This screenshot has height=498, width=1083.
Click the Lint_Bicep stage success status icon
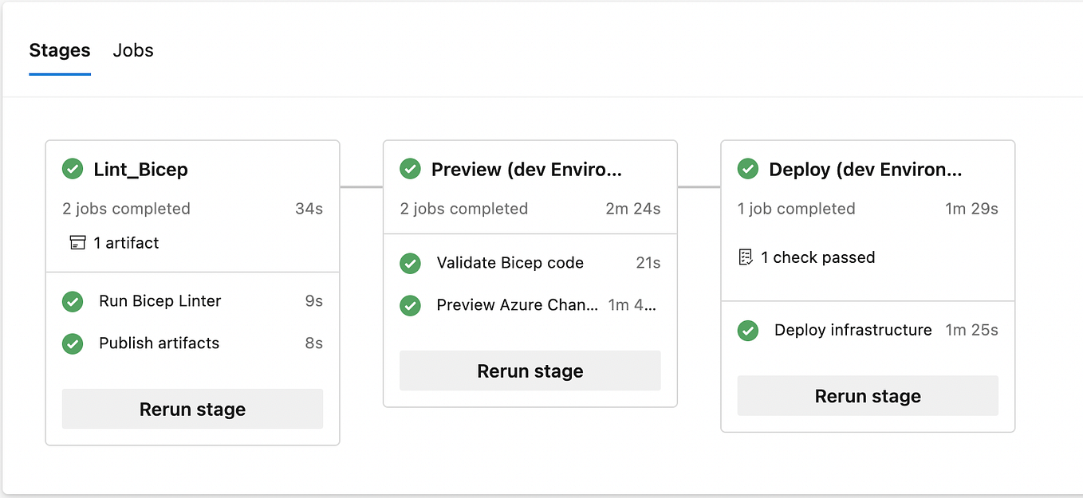[73, 169]
